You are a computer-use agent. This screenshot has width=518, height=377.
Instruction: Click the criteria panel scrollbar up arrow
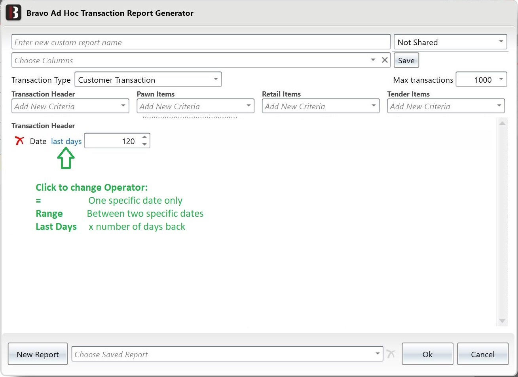click(502, 123)
